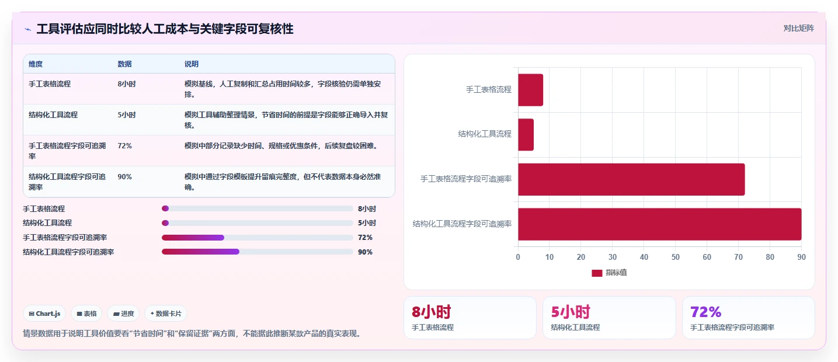Click the 结构化工具流程字段可追溯率 chart axis label
This screenshot has width=838, height=362.
[463, 224]
